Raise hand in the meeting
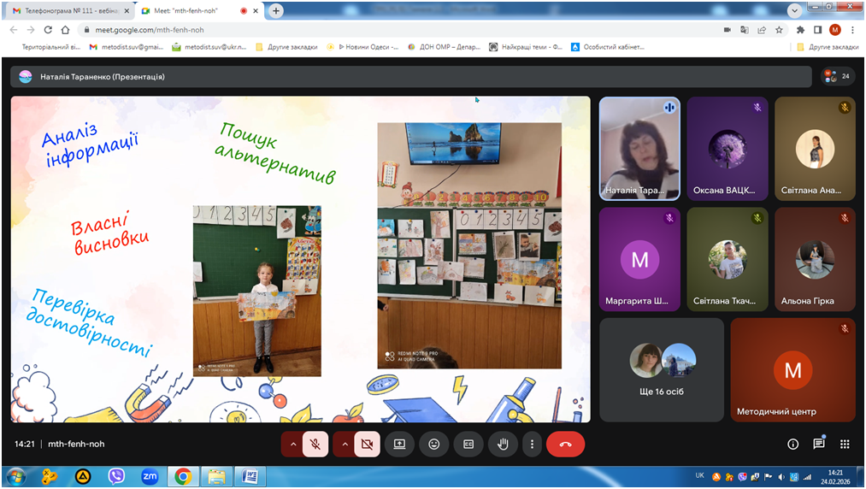 tap(504, 445)
